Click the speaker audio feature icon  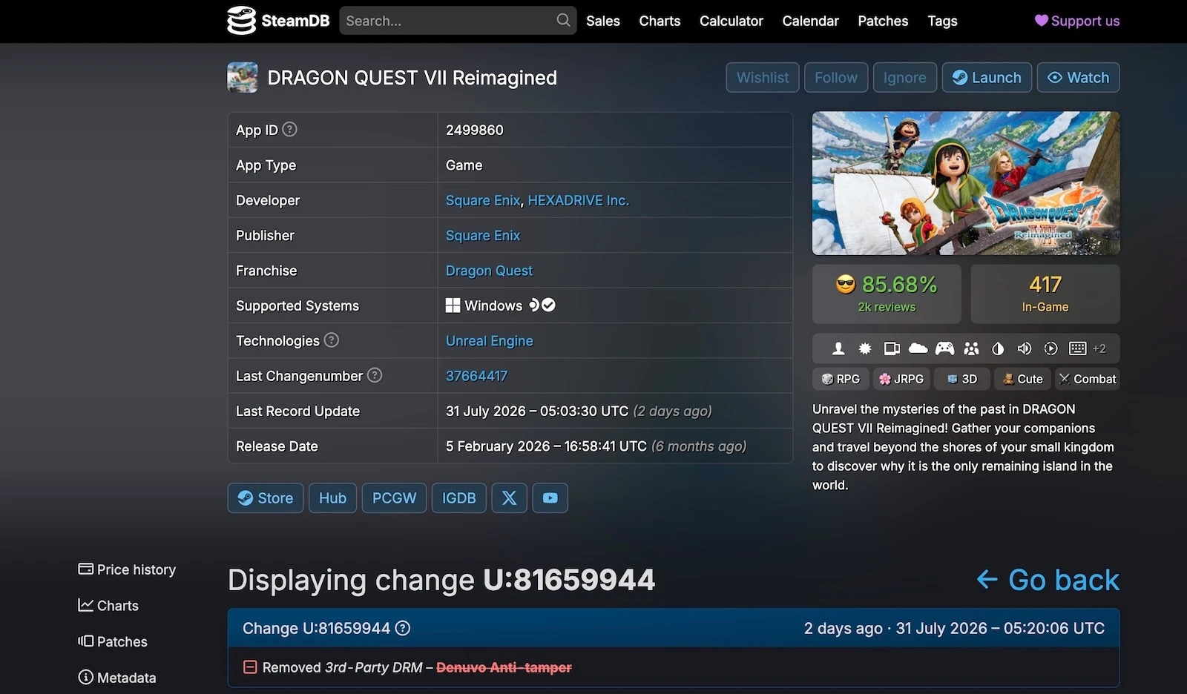click(x=1025, y=348)
